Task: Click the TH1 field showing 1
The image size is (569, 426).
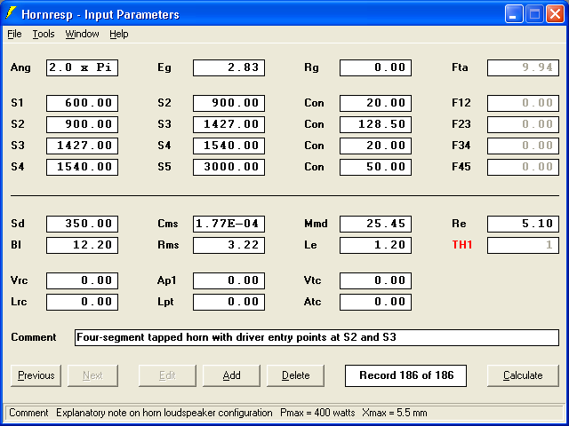Action: (x=523, y=245)
